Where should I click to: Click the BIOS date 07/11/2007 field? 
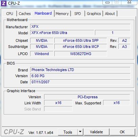tap(80, 82)
